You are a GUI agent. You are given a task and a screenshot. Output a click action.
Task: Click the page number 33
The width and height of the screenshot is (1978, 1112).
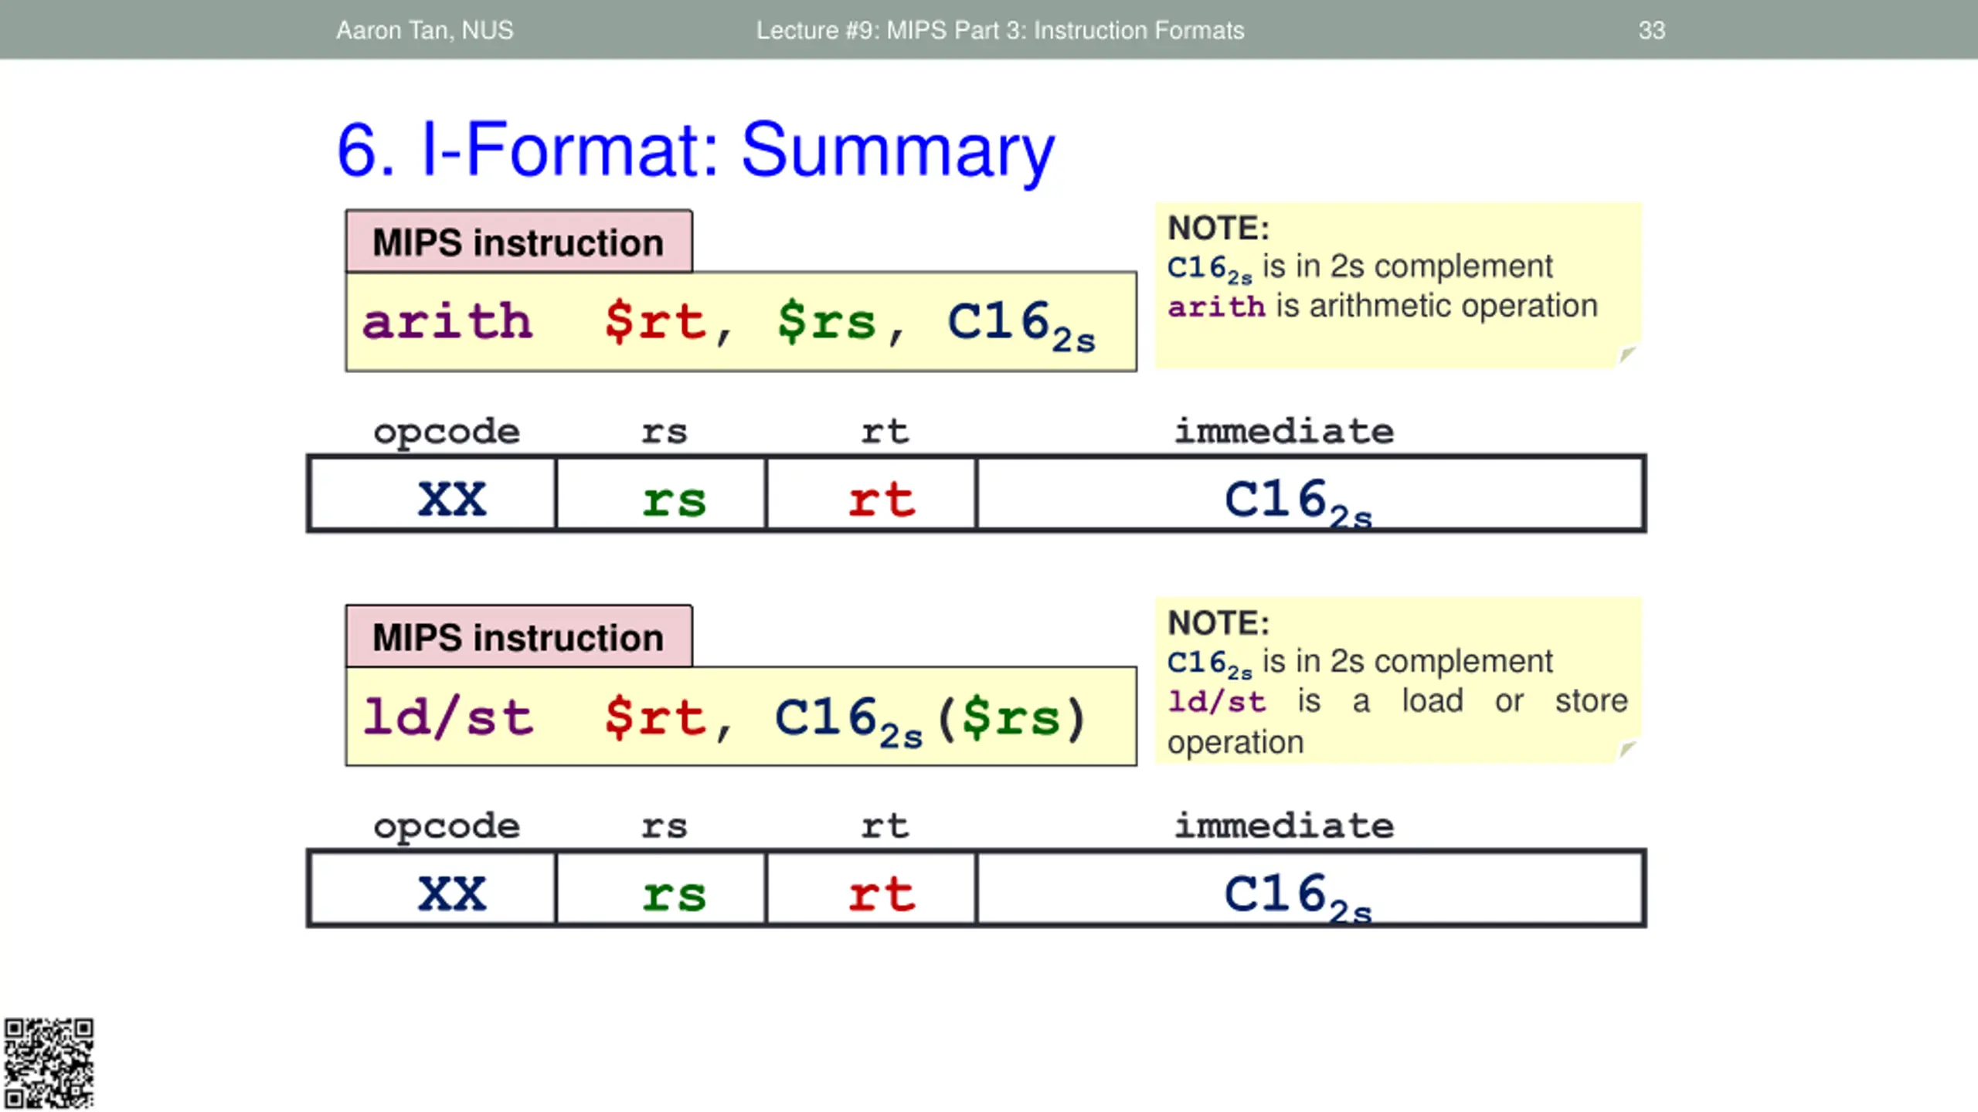(1651, 30)
